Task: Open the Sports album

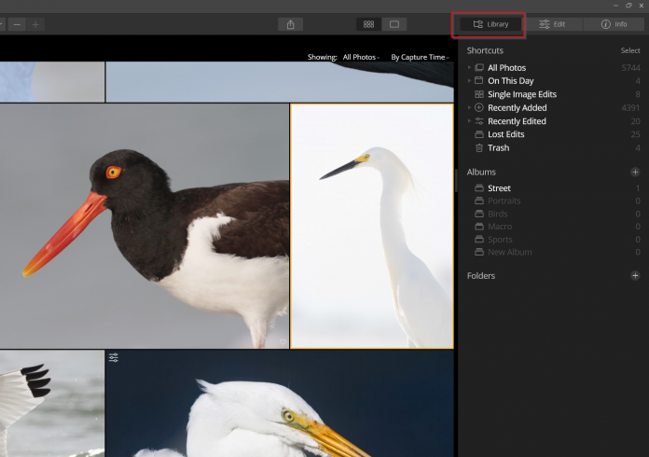Action: pos(500,240)
